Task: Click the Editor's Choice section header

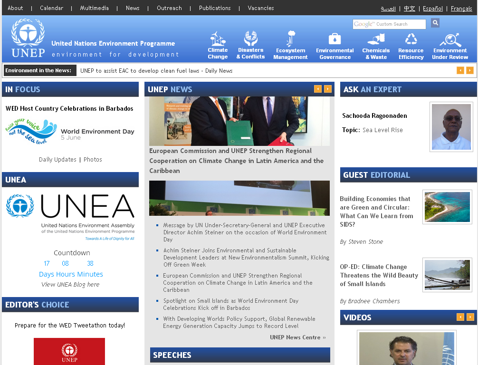Action: click(x=70, y=304)
